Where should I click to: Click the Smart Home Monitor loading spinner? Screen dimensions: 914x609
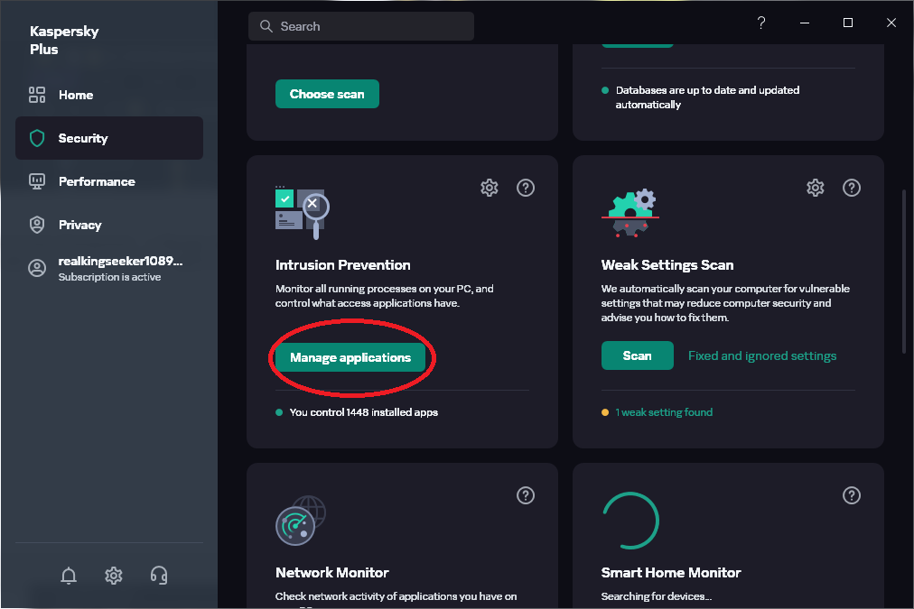point(630,521)
